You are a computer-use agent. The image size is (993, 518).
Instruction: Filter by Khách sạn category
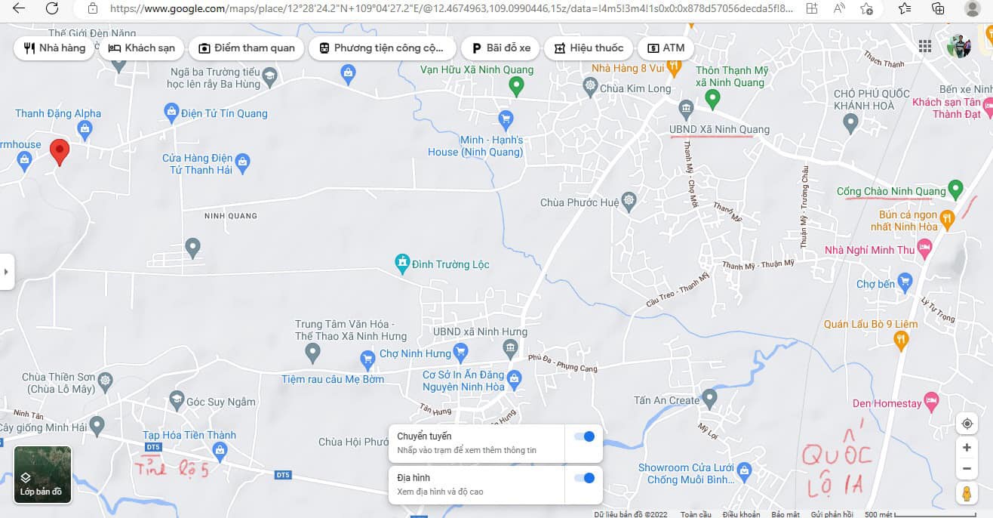[x=141, y=48]
